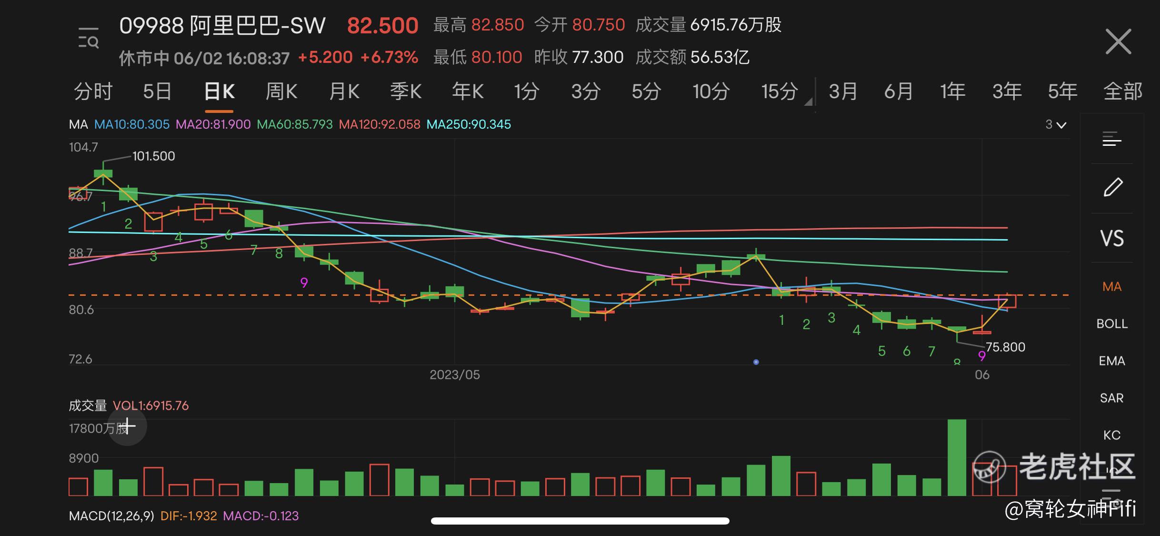Select the 月K monthly tab
Image resolution: width=1160 pixels, height=536 pixels.
click(x=344, y=91)
